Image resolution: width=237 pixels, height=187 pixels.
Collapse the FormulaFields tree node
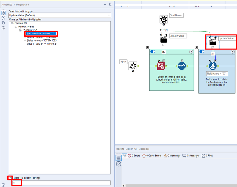[x=16, y=27]
